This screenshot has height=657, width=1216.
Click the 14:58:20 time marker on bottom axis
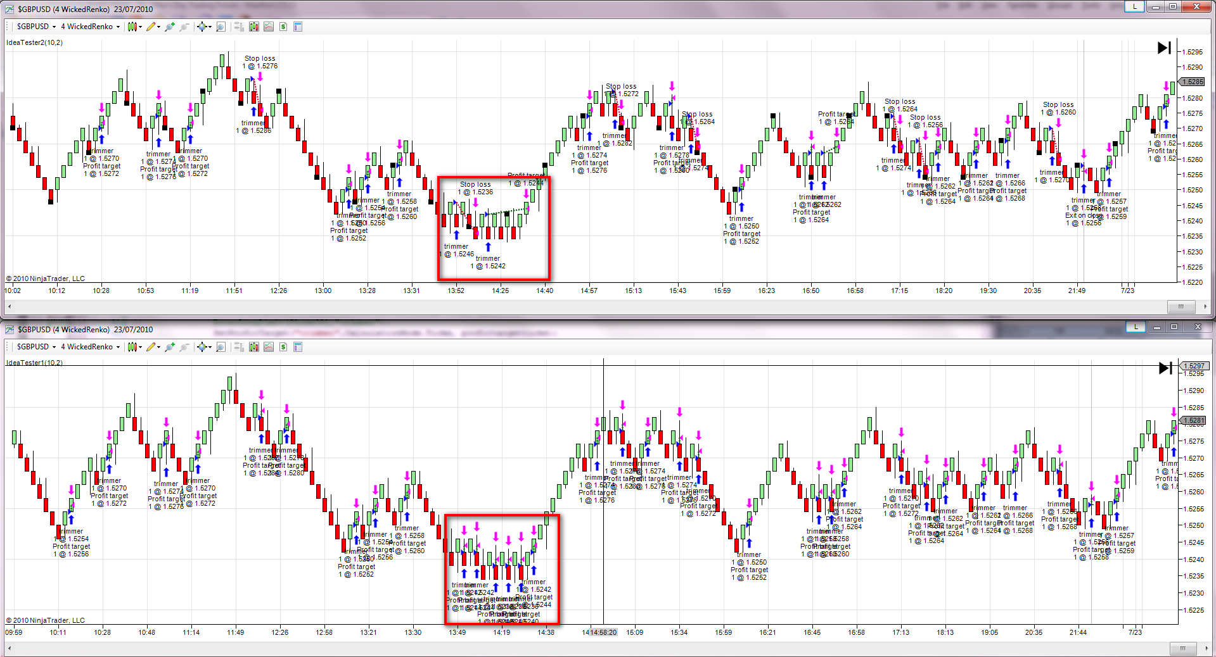tap(603, 632)
